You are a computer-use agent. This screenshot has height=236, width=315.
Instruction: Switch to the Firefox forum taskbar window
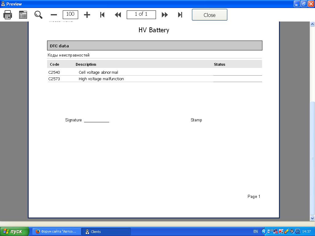(x=57, y=232)
